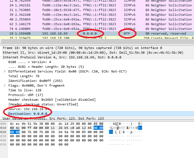Click the ASCII text KQ[0 in hex pane

117,124
